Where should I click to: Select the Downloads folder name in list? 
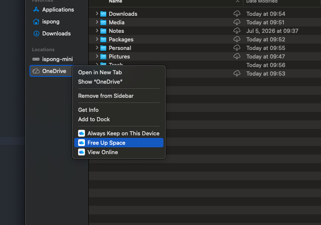click(x=123, y=14)
